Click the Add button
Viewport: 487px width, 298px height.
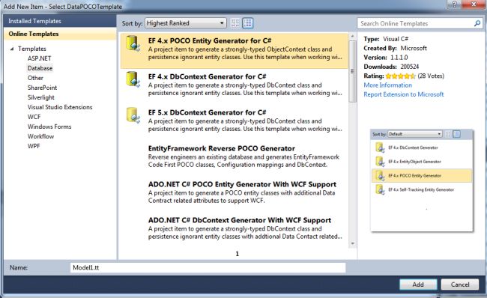(x=418, y=285)
